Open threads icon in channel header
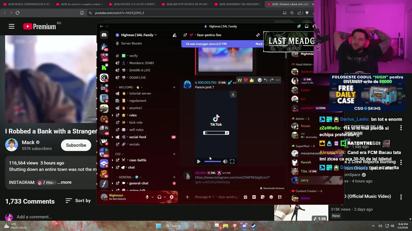Screen dimensions: 412x231 pyautogui.click(x=258, y=35)
